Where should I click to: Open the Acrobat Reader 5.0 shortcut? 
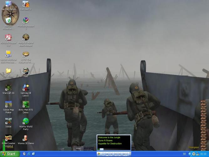click(8, 40)
